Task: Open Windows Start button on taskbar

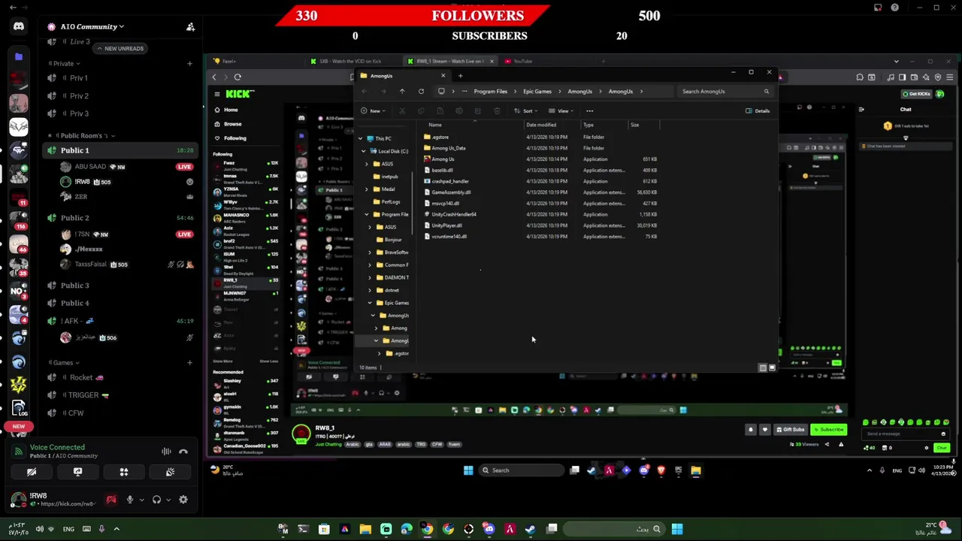Action: 468,470
